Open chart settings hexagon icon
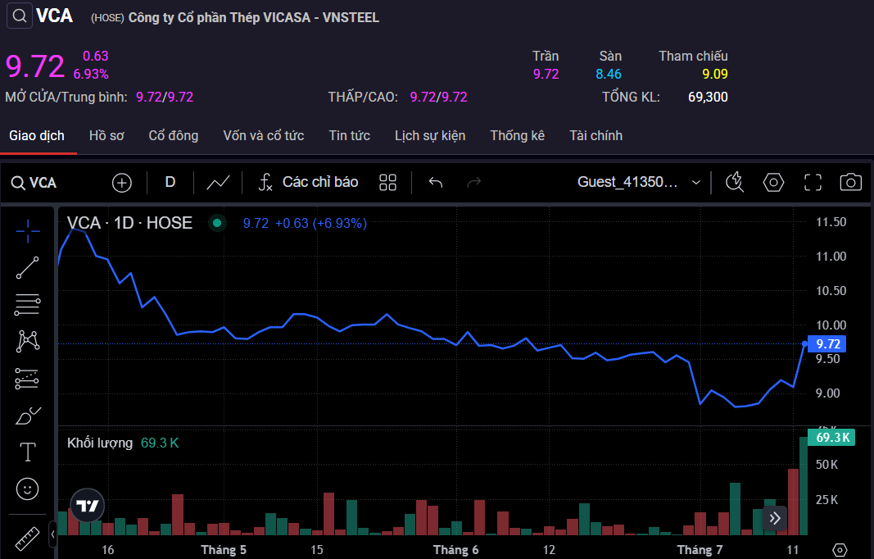The image size is (874, 559). [x=773, y=182]
